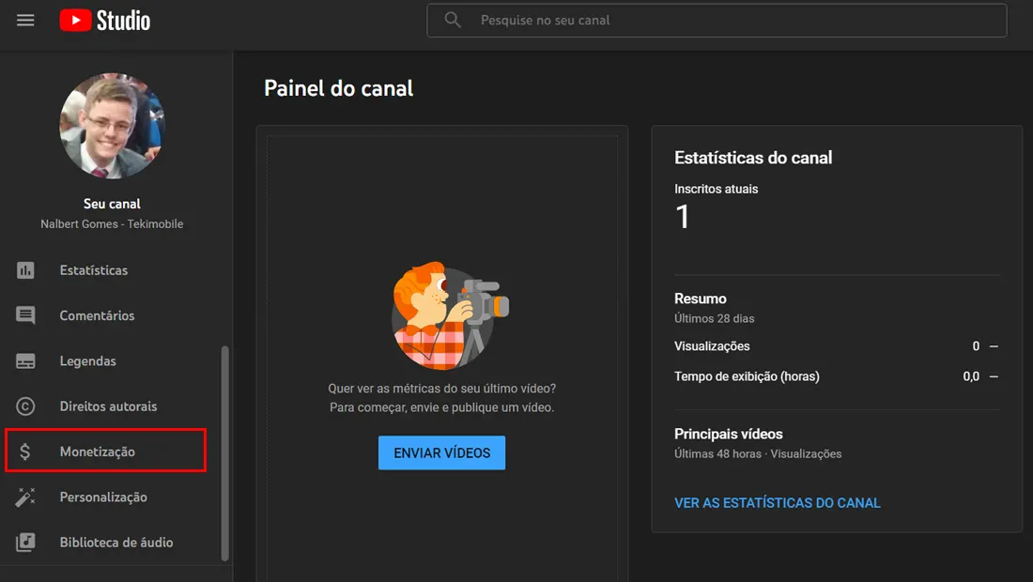This screenshot has height=582, width=1033.
Task: Click the Comentários speech bubble icon
Action: pos(25,315)
